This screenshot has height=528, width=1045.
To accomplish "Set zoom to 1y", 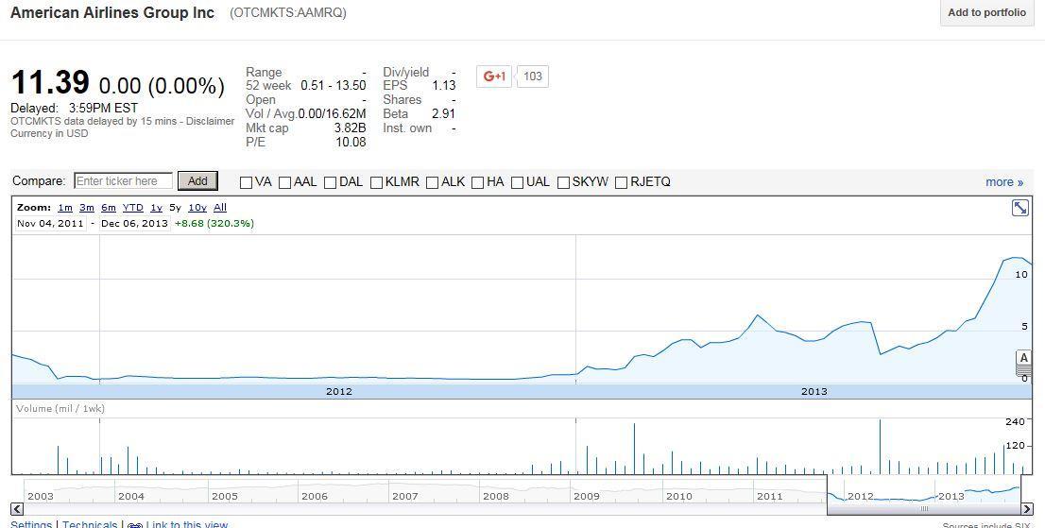I will pos(157,208).
